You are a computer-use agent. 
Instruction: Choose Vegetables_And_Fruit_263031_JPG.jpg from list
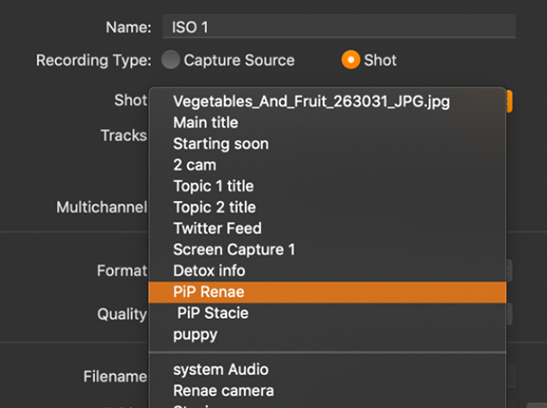[328, 102]
